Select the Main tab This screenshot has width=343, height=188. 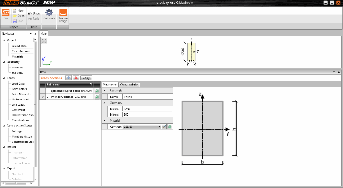pos(44,33)
